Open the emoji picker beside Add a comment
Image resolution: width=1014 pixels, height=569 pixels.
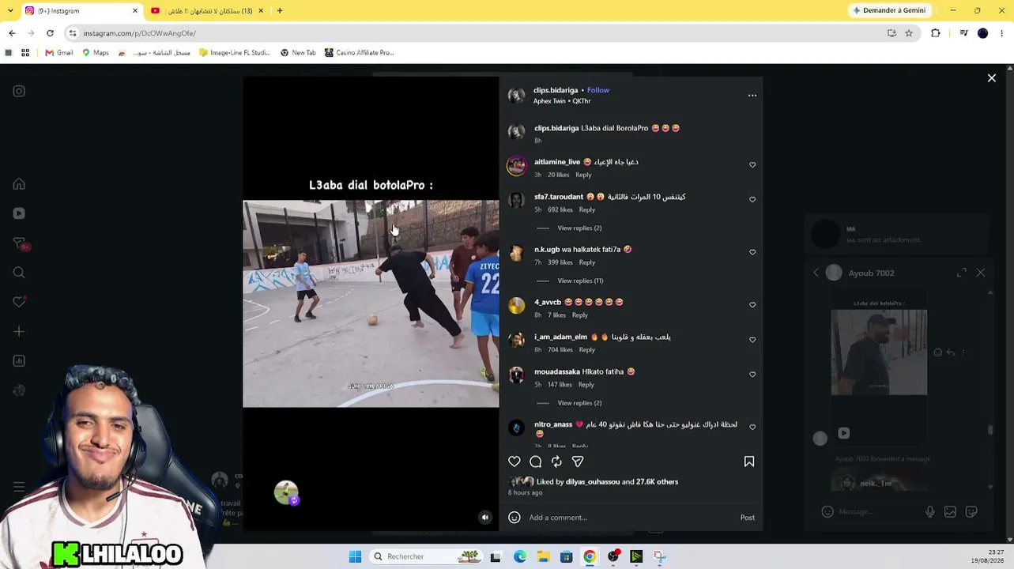[x=515, y=518]
